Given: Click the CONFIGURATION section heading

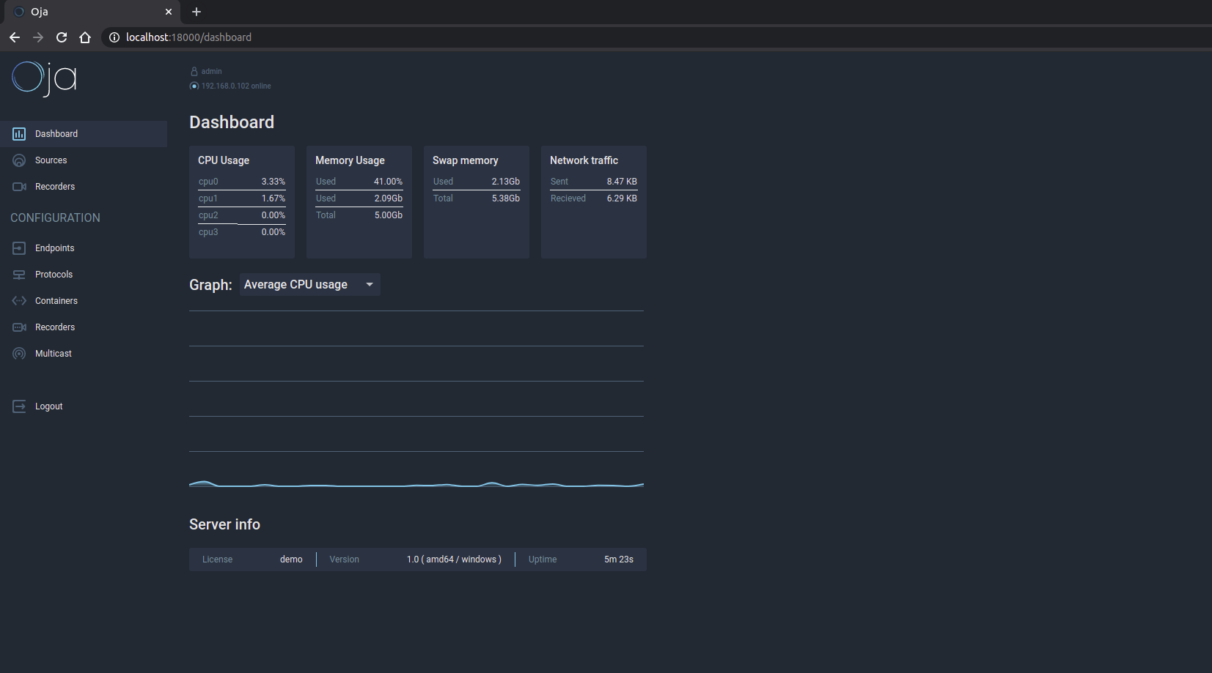Looking at the screenshot, I should click(55, 218).
